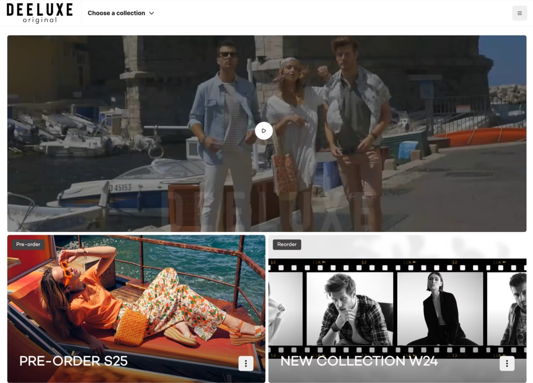Open the hamburger menu button
Screen dimensions: 533x383
[x=520, y=13]
